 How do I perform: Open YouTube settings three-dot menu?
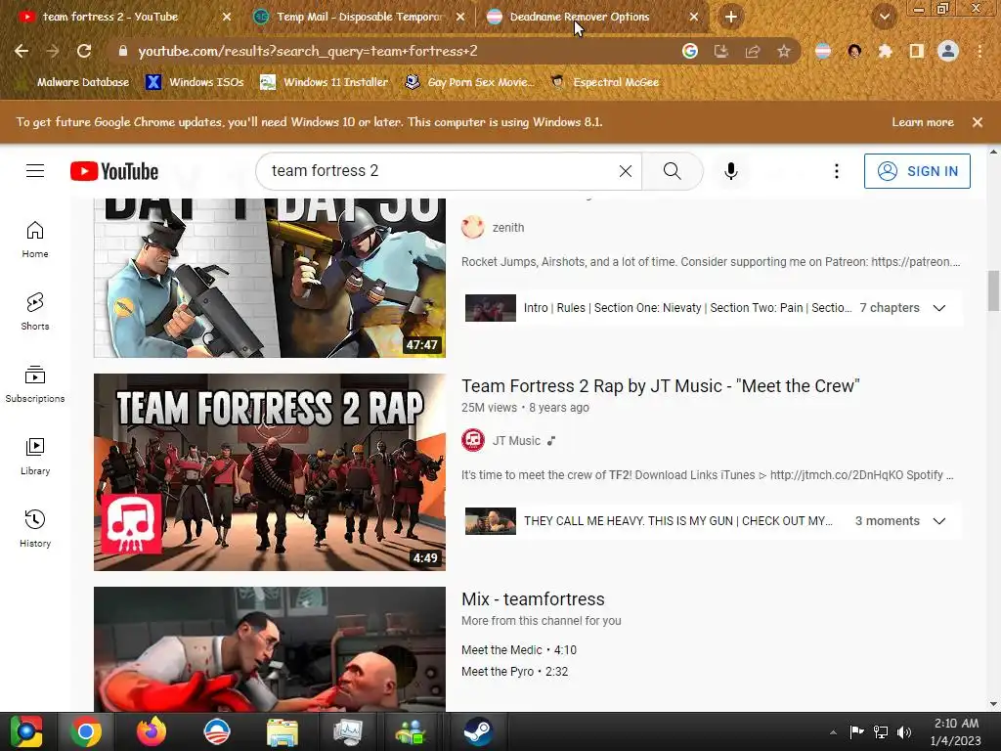click(837, 171)
